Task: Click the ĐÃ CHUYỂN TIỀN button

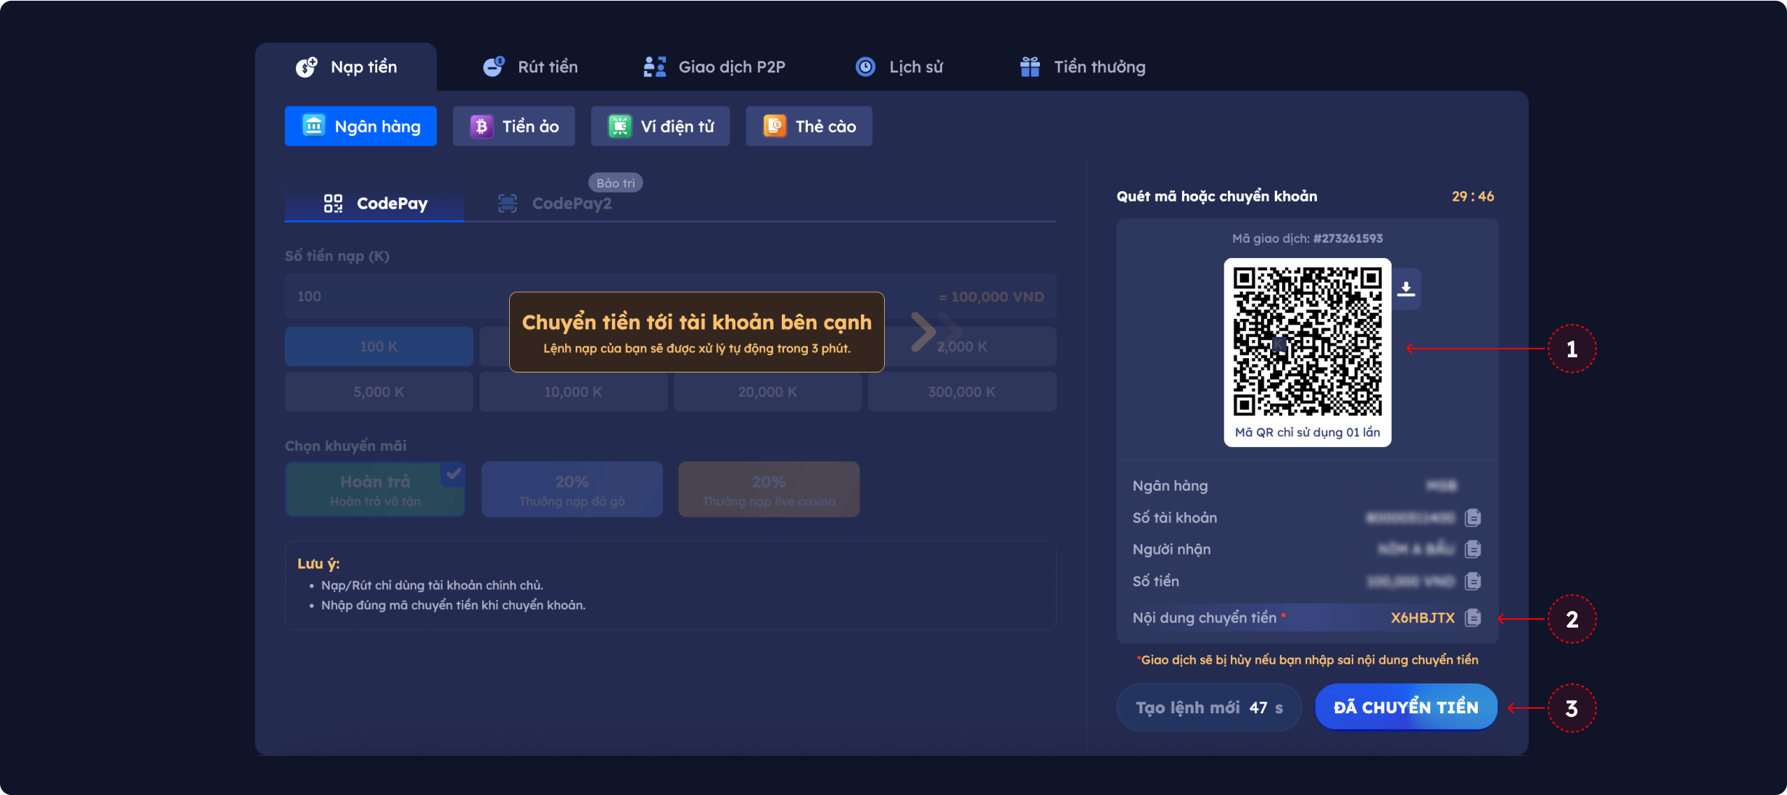Action: pos(1406,707)
